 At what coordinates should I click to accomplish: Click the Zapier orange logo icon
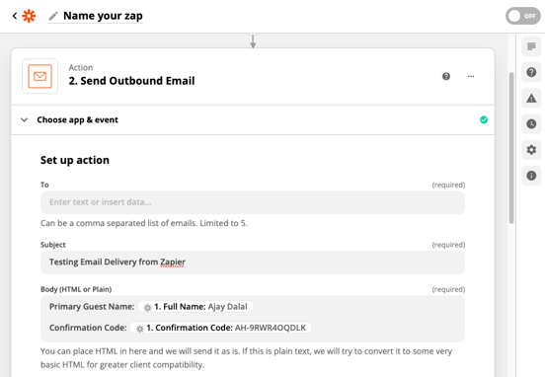coord(29,16)
